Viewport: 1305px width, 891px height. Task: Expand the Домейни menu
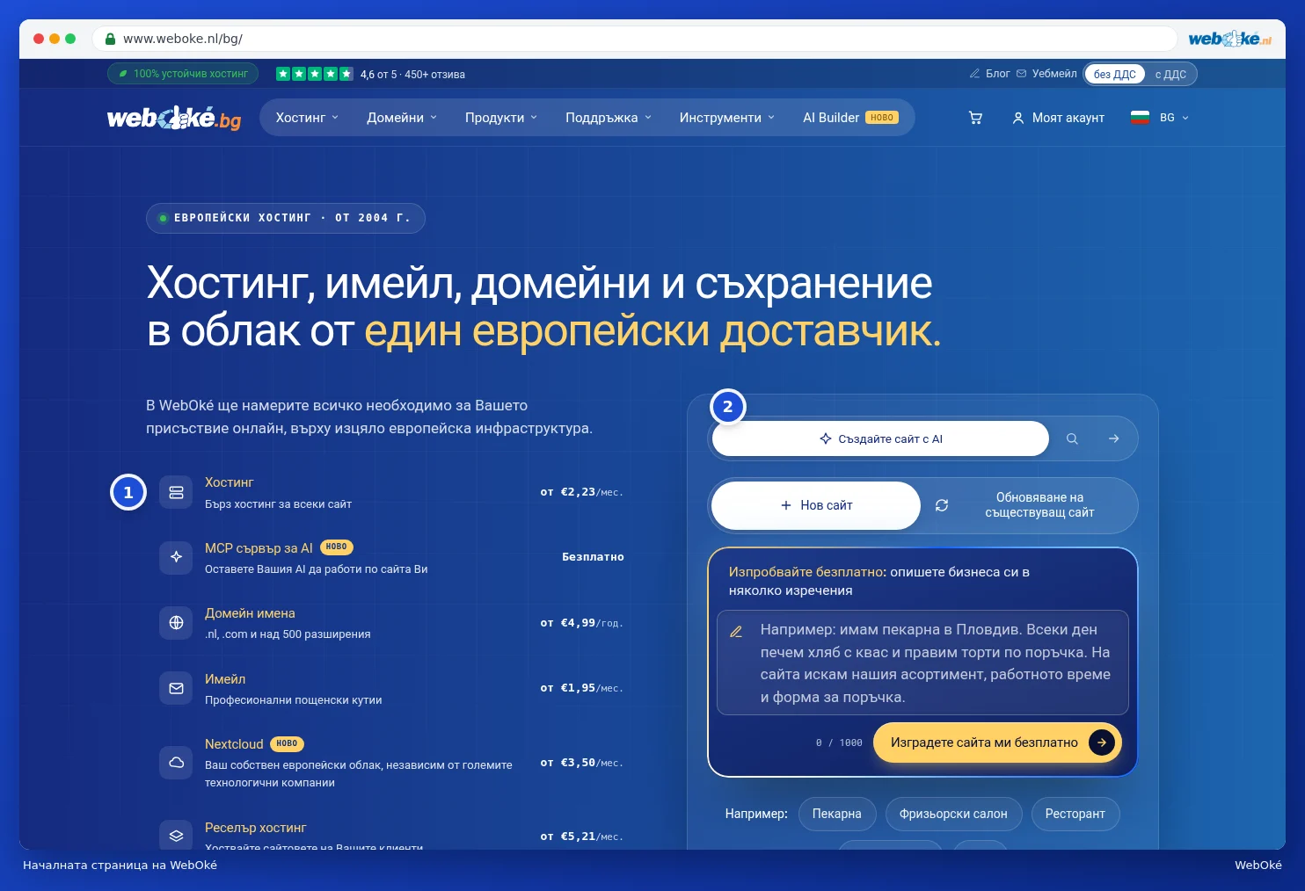[x=402, y=118]
